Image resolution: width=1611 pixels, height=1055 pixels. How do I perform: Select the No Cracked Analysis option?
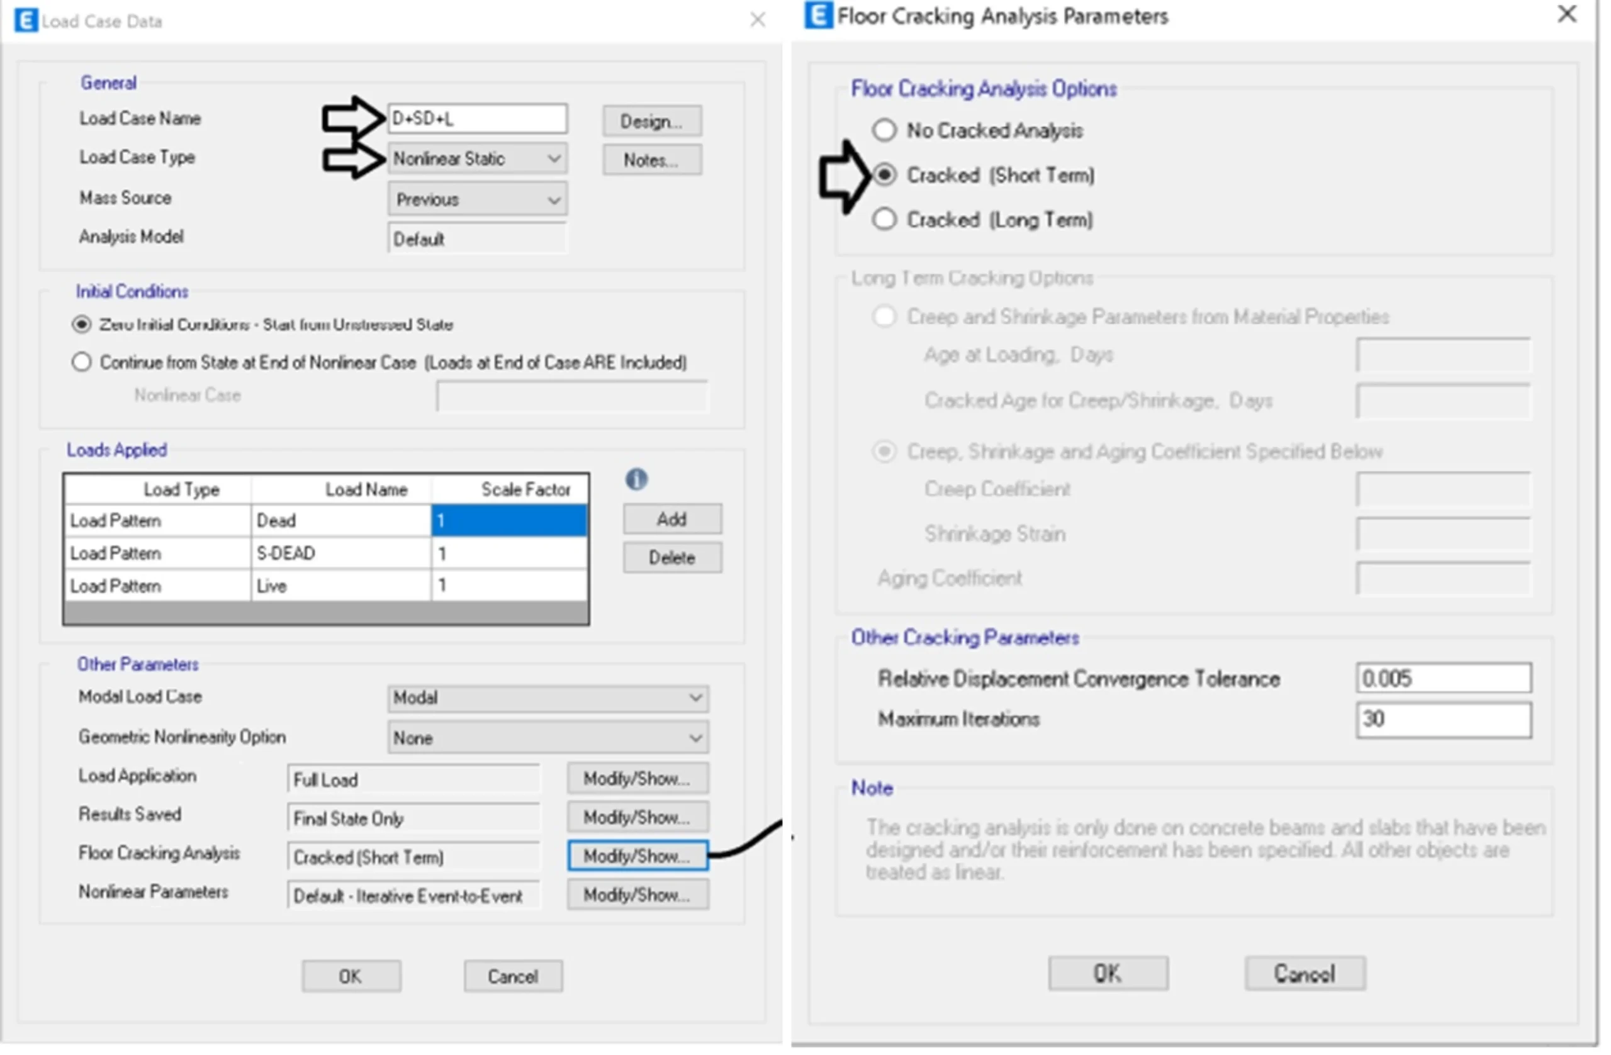pos(885,130)
